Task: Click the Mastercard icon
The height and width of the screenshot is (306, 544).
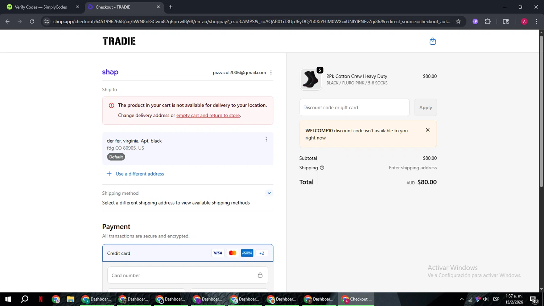Action: (232, 253)
